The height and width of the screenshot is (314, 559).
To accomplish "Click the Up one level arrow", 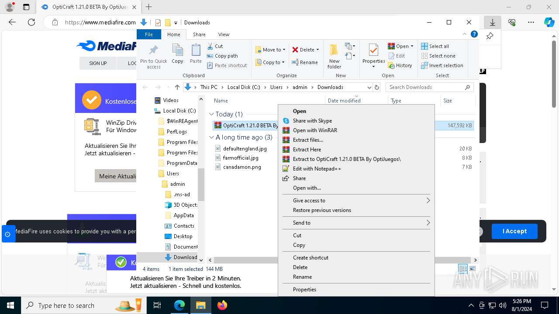I will tap(177, 87).
